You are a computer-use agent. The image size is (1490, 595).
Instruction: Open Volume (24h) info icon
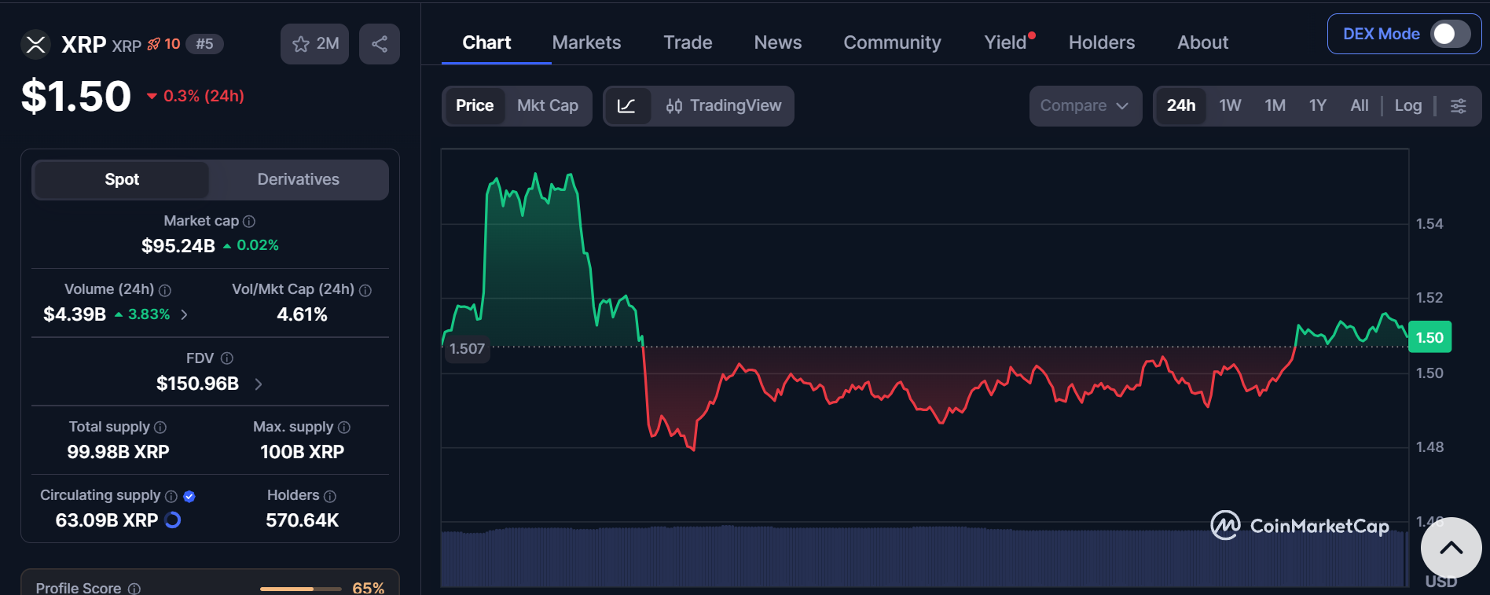[x=165, y=290]
